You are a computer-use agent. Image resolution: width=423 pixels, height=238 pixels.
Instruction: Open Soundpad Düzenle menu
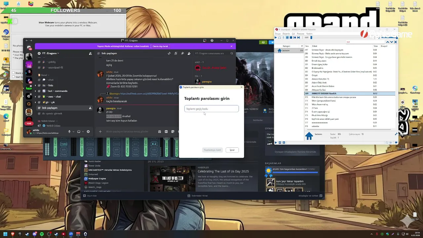pyautogui.click(x=286, y=34)
